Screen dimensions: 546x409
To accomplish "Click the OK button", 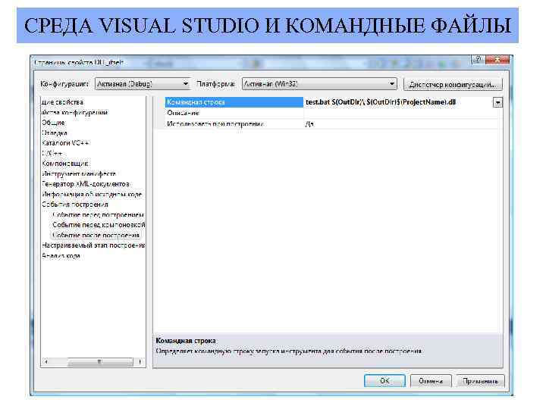I will tap(384, 381).
